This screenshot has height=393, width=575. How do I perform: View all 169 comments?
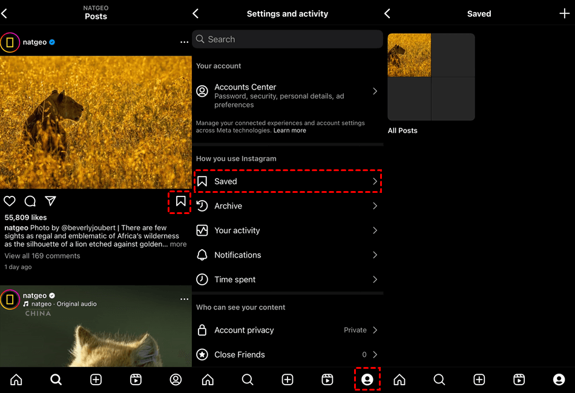pos(42,256)
